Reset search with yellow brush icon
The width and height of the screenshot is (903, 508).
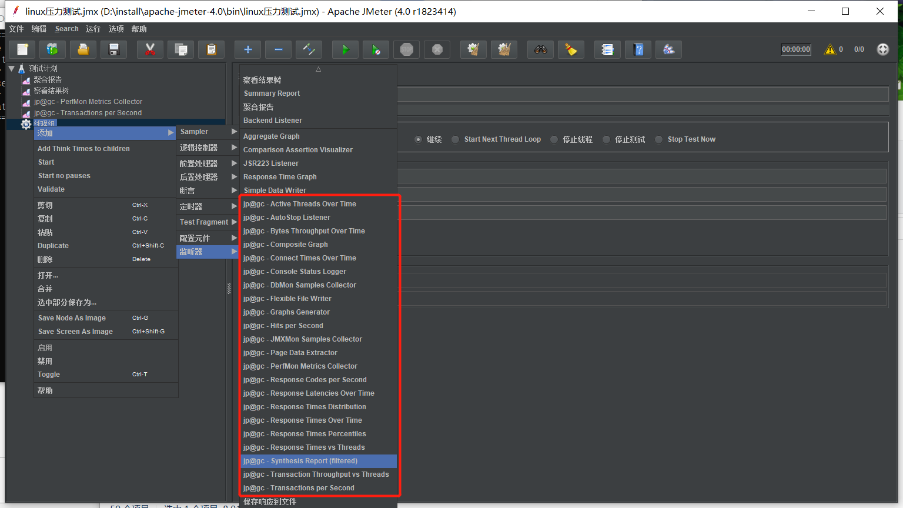(x=571, y=50)
